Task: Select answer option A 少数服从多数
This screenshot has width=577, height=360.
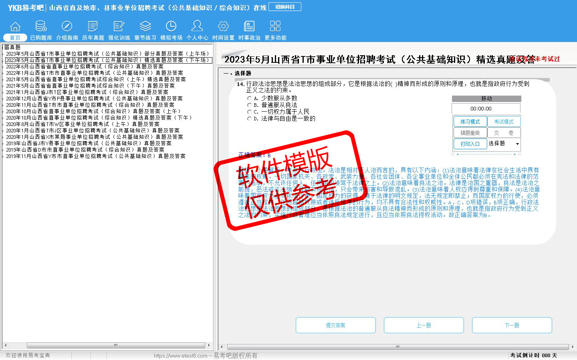Action: (x=250, y=98)
